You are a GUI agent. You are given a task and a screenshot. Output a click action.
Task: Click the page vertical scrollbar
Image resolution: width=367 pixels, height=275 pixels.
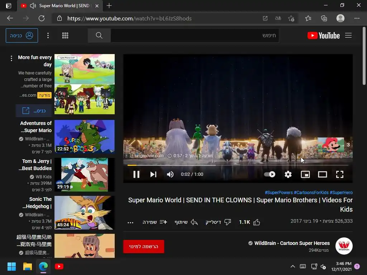coord(364,56)
